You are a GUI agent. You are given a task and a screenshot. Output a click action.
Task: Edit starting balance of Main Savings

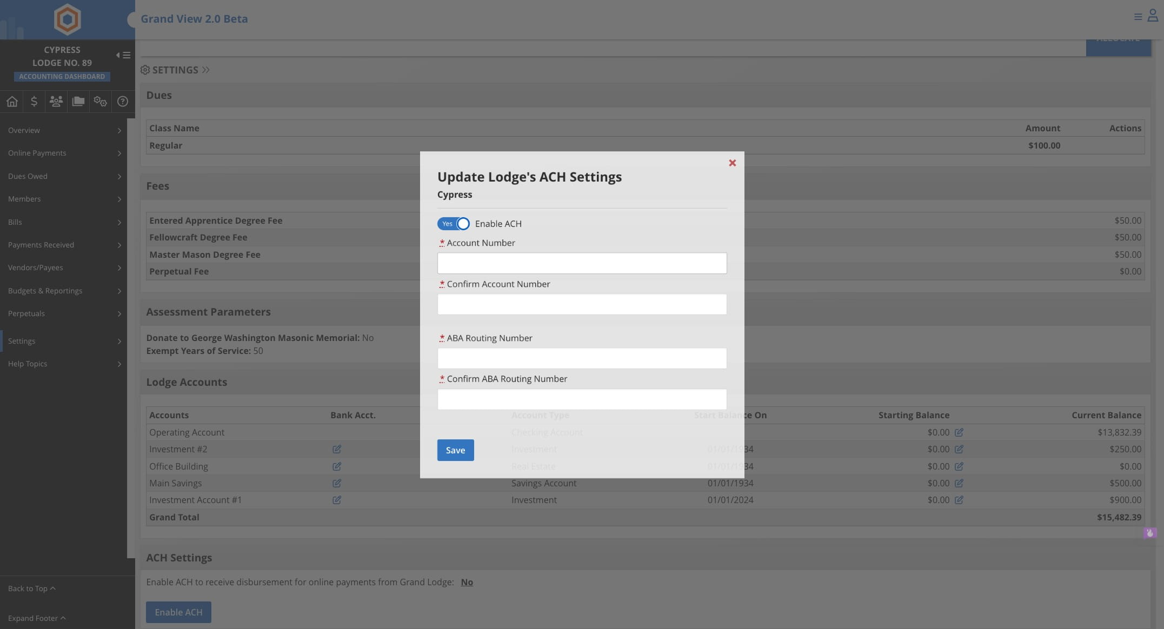pyautogui.click(x=959, y=483)
